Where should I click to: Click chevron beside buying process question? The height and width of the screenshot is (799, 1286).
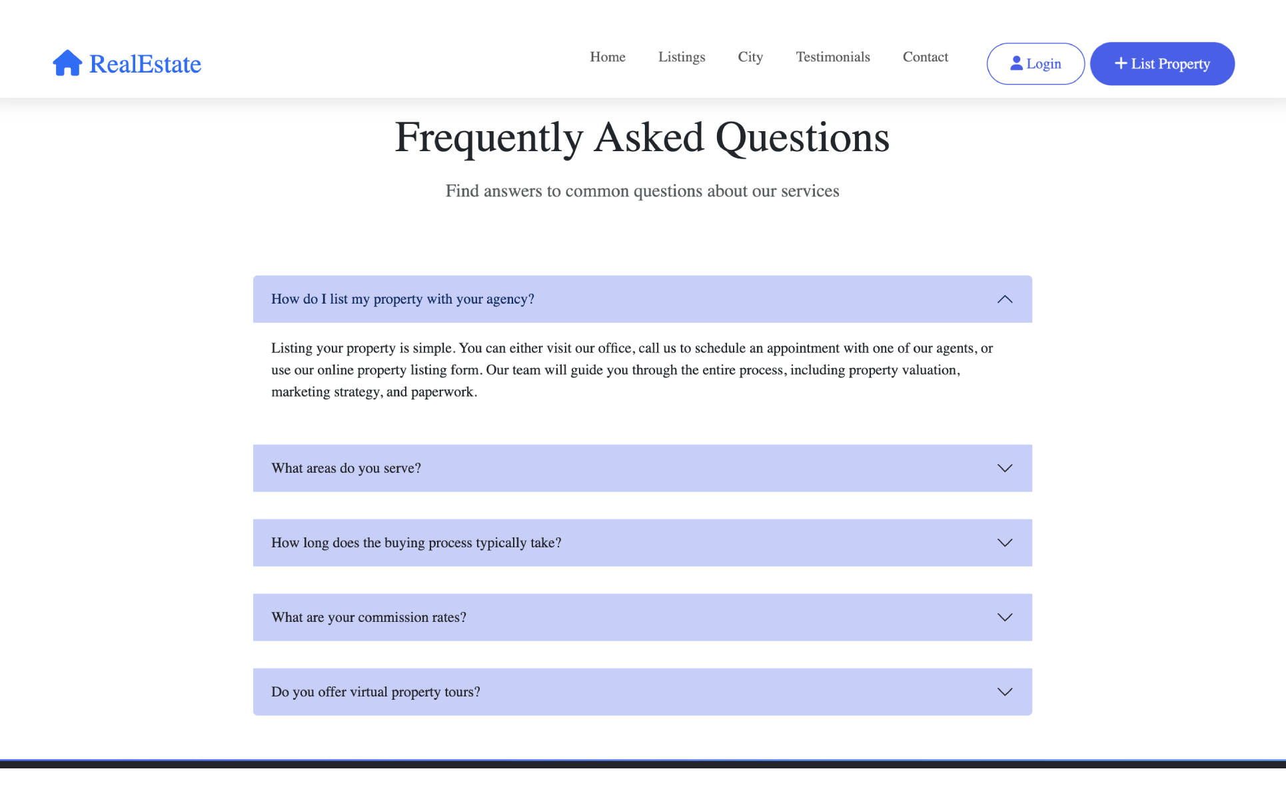click(1005, 543)
